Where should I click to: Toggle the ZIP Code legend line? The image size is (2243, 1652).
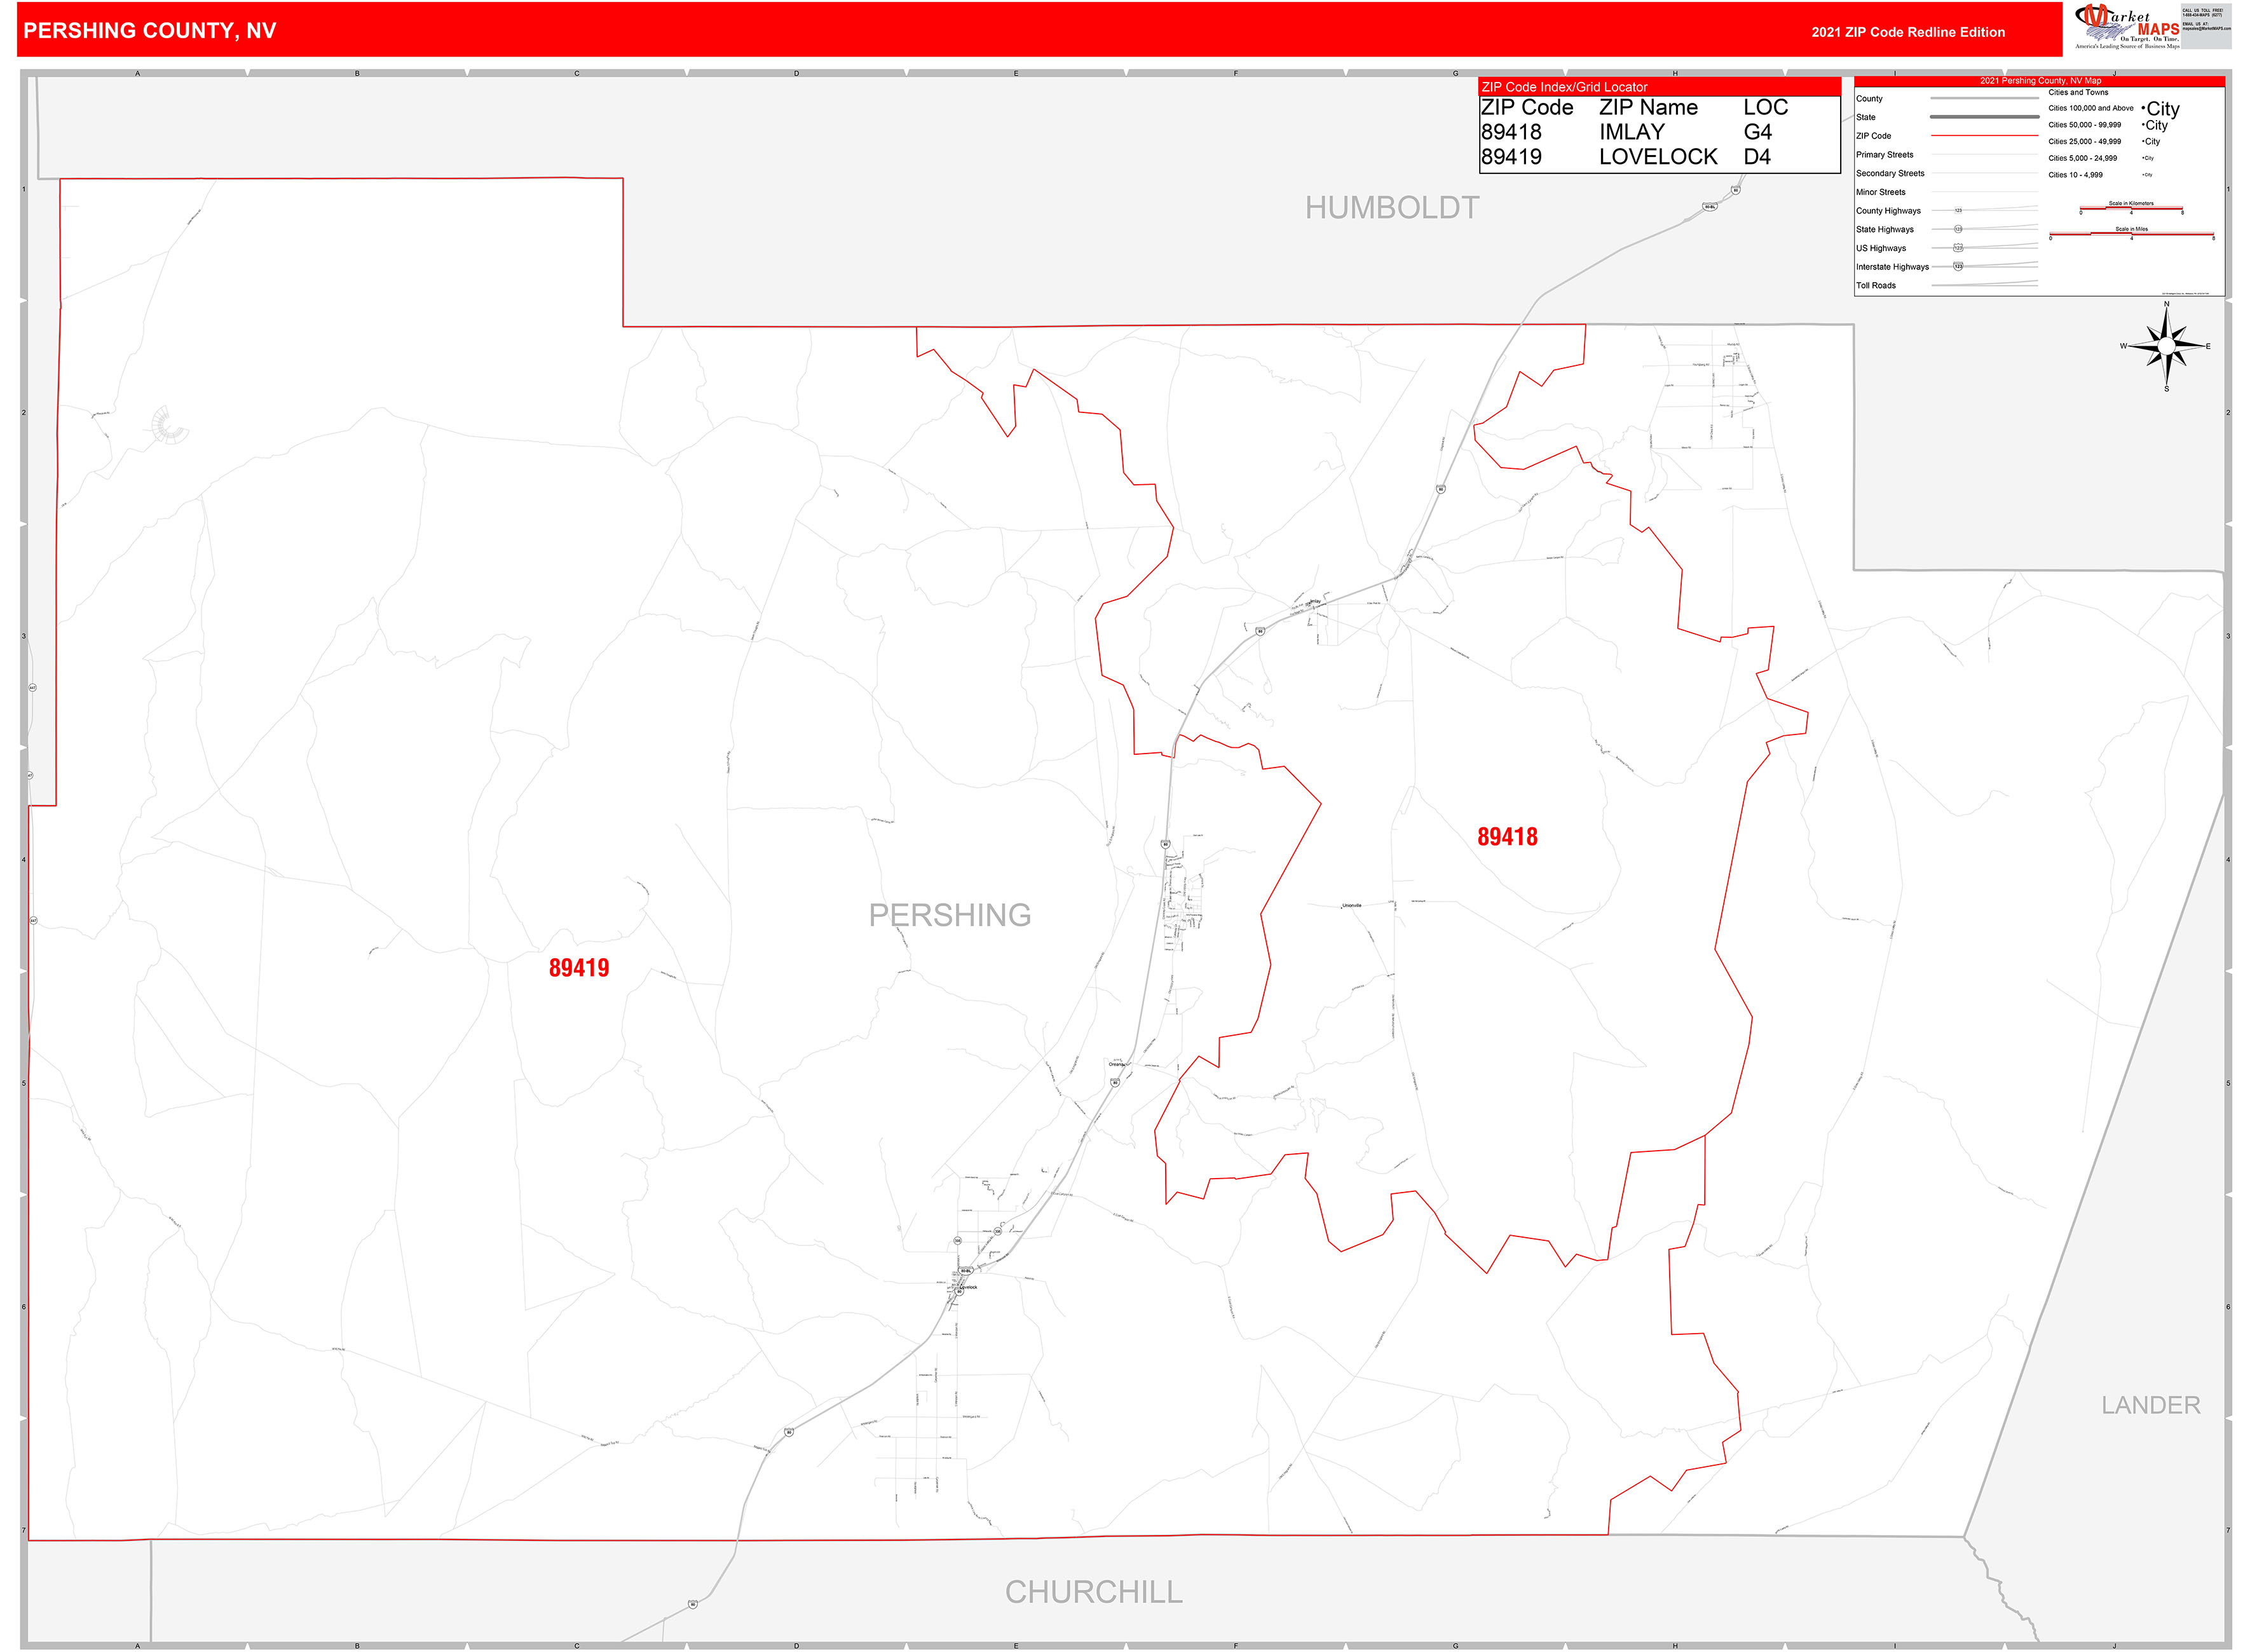tap(1986, 136)
